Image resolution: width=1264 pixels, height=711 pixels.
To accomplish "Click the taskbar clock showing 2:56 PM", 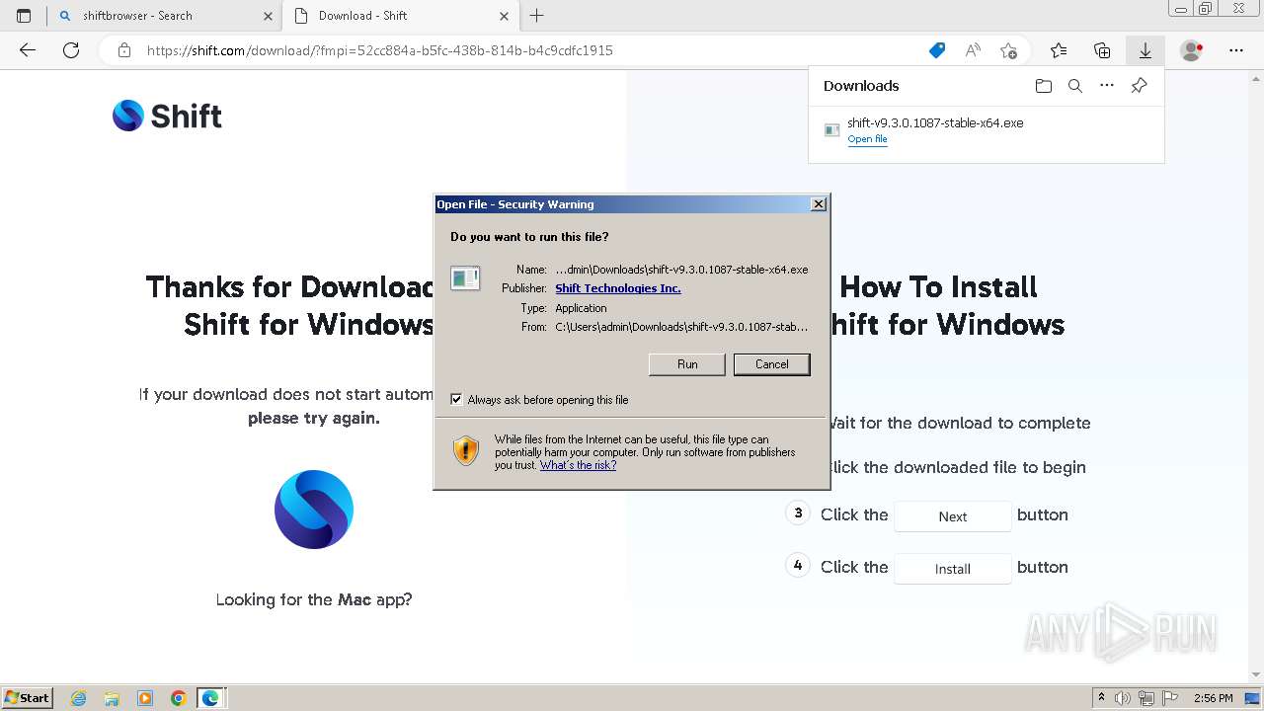I will pyautogui.click(x=1213, y=698).
